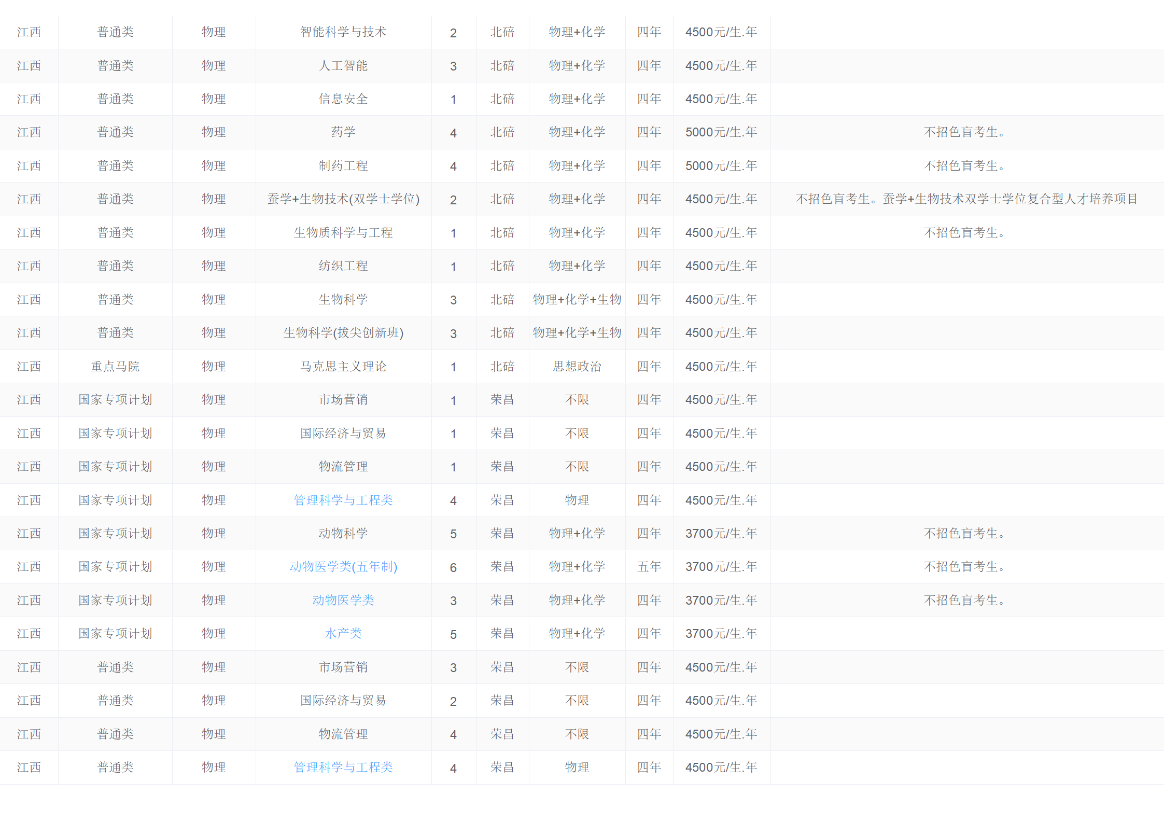
Task: Click 蚕学+生物技术(双学士学位) major cell
Action: click(x=343, y=199)
